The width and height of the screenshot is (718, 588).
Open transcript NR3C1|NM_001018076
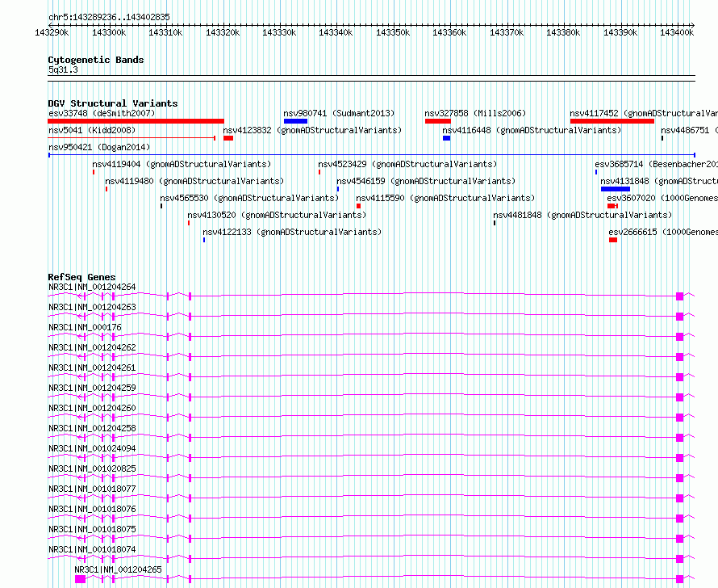(92, 509)
